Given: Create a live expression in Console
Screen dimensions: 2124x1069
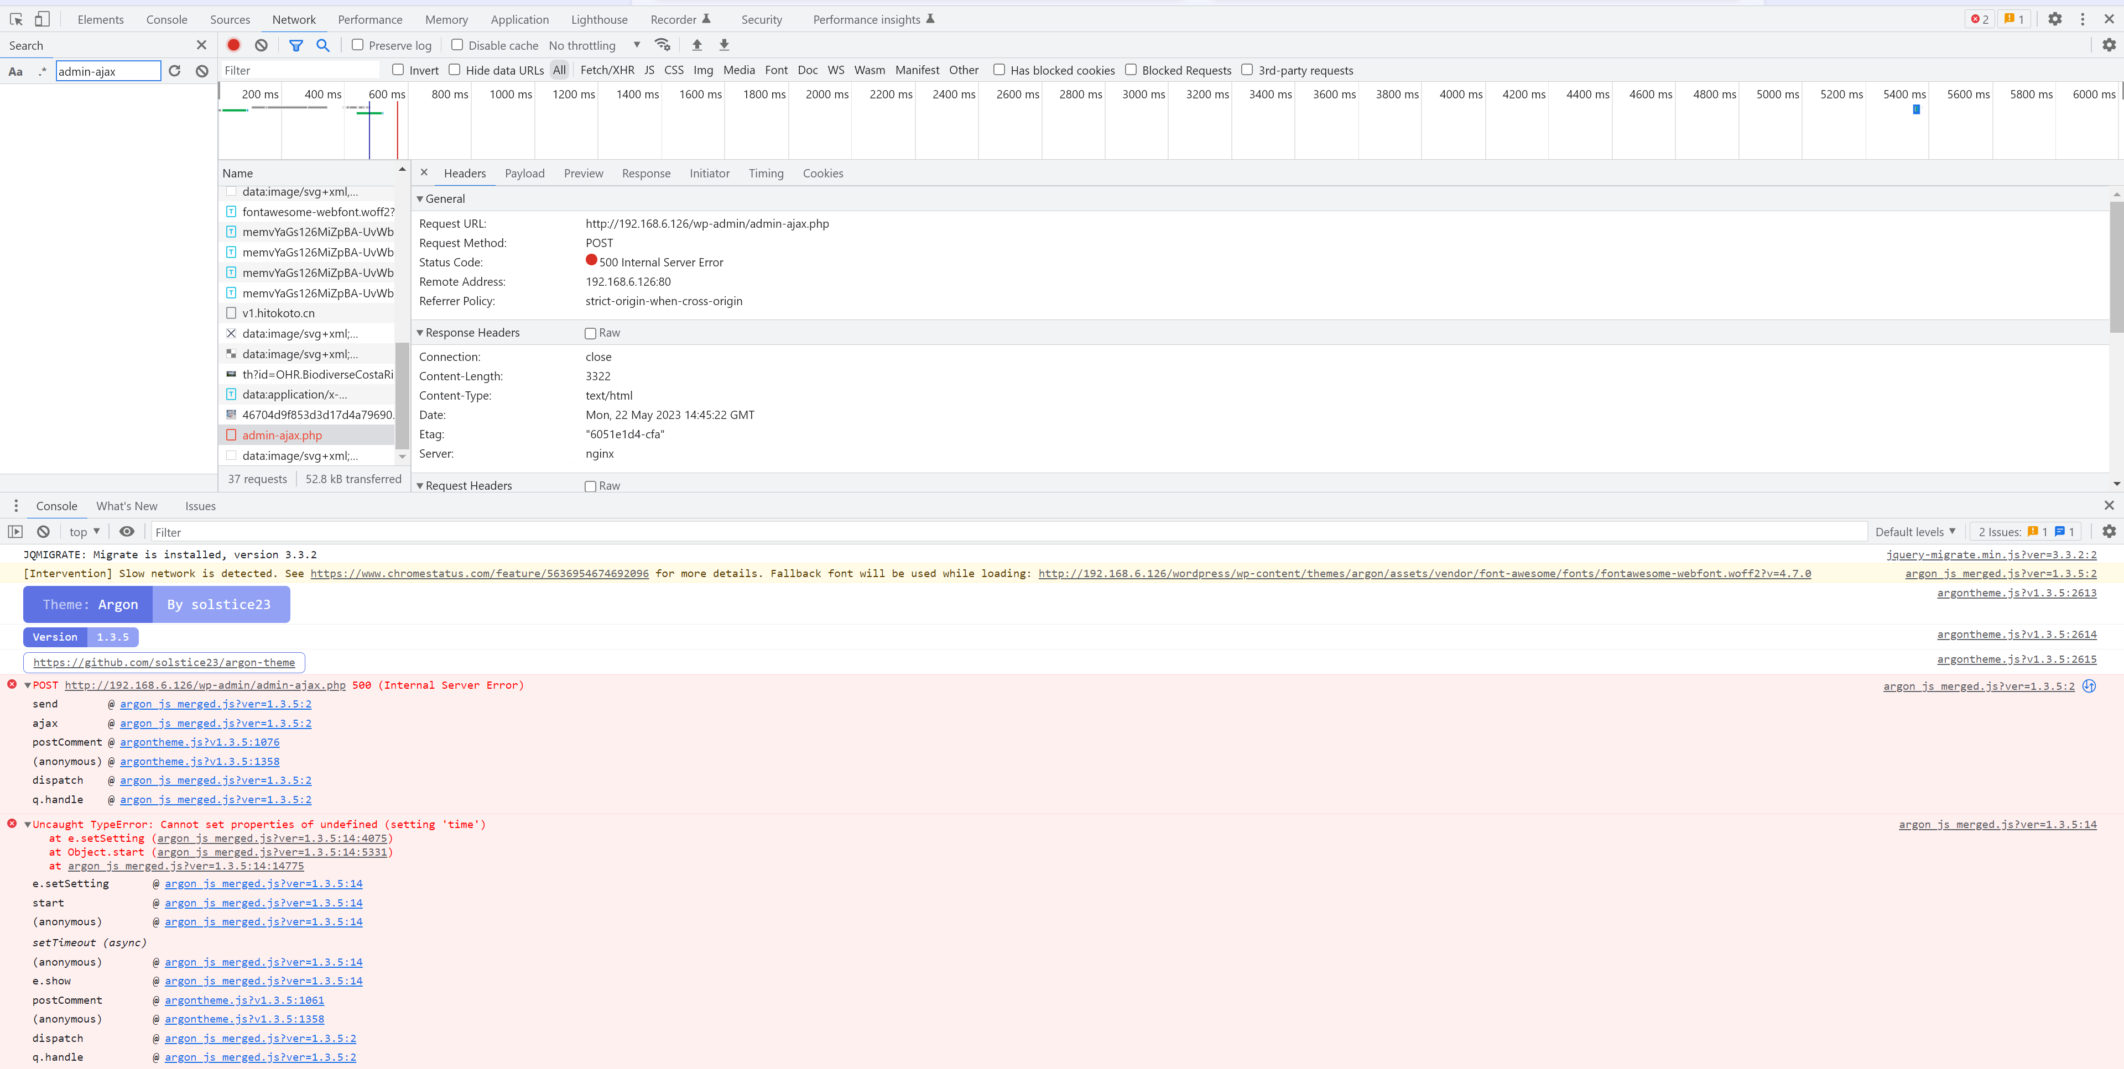Looking at the screenshot, I should point(127,532).
